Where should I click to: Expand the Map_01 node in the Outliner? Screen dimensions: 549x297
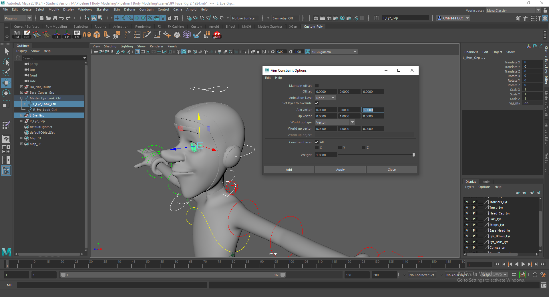click(22, 138)
